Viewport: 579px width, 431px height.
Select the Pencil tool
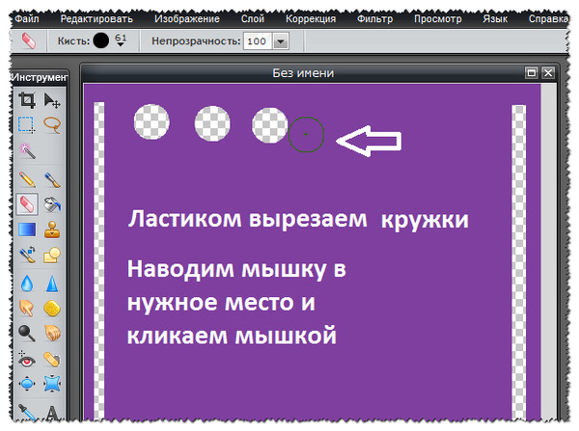27,179
